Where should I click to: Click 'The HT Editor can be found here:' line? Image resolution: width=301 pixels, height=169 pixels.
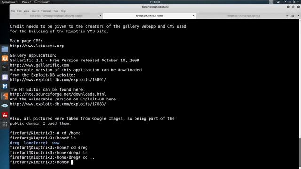pos(47,90)
